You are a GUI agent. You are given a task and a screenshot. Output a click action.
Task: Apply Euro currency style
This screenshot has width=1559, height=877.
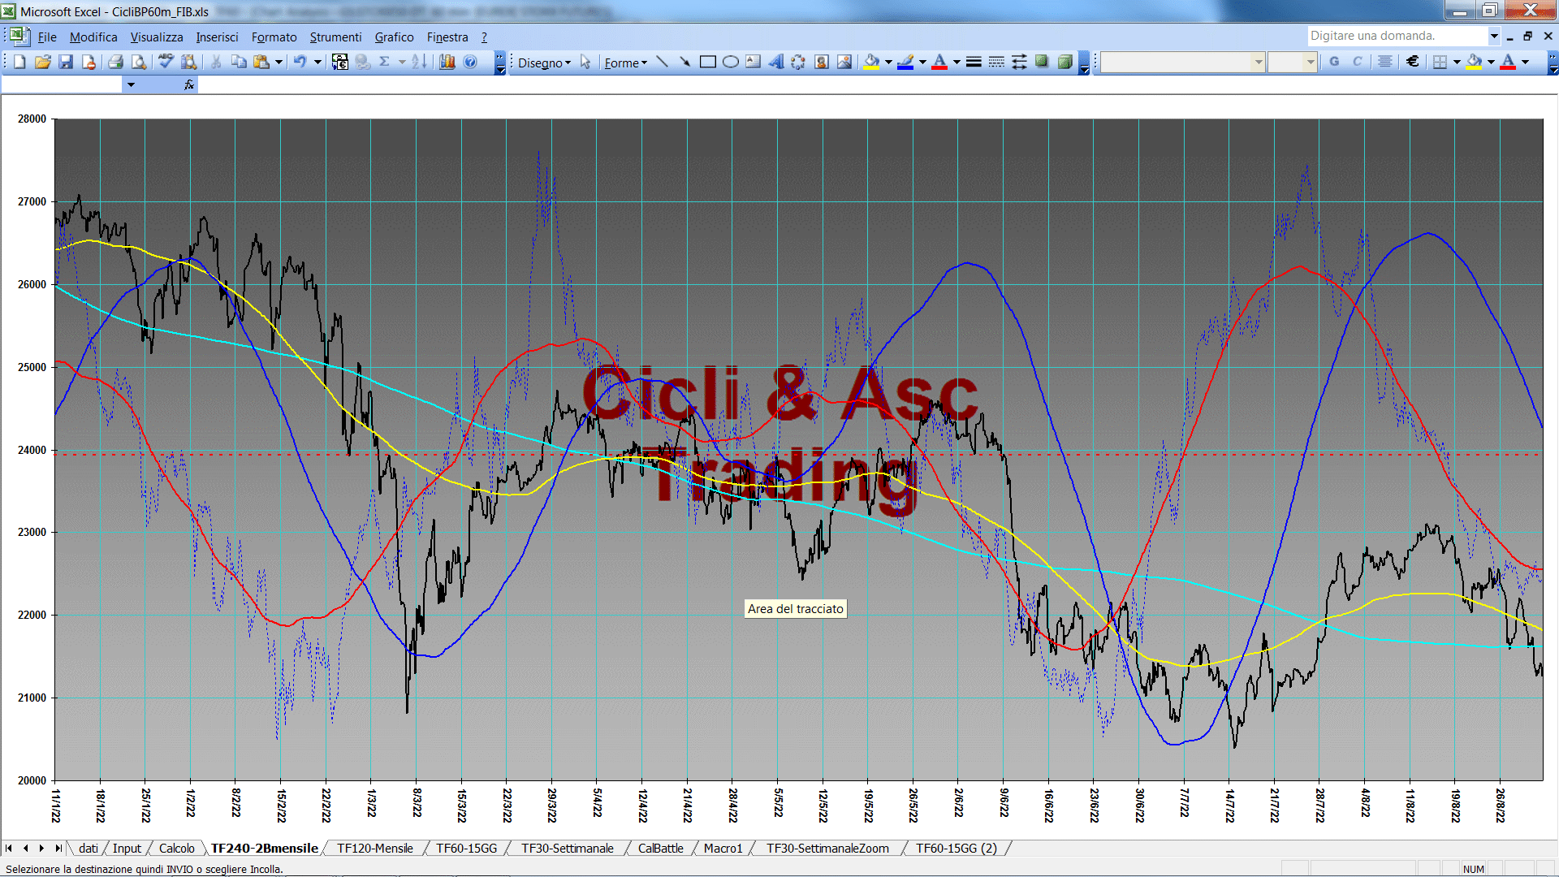tap(1413, 62)
